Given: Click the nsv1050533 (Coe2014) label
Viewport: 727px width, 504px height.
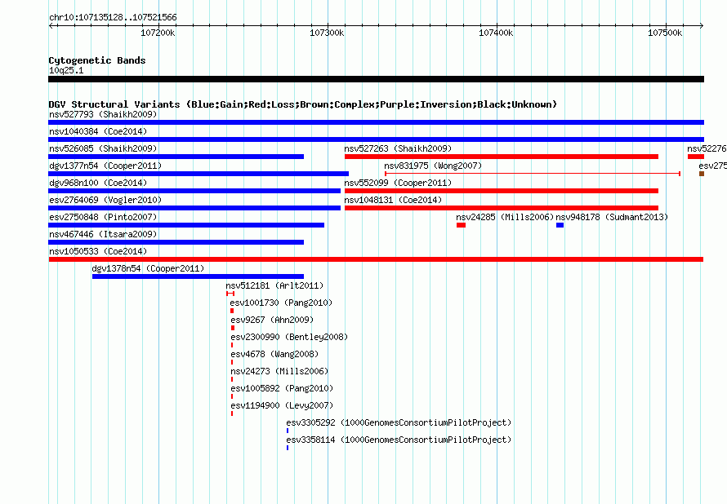Looking at the screenshot, I should (98, 251).
